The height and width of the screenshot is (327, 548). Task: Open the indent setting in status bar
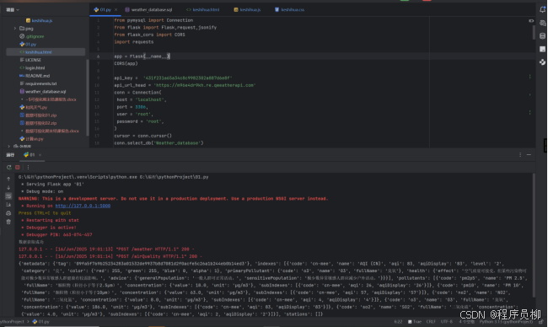tap(466, 322)
